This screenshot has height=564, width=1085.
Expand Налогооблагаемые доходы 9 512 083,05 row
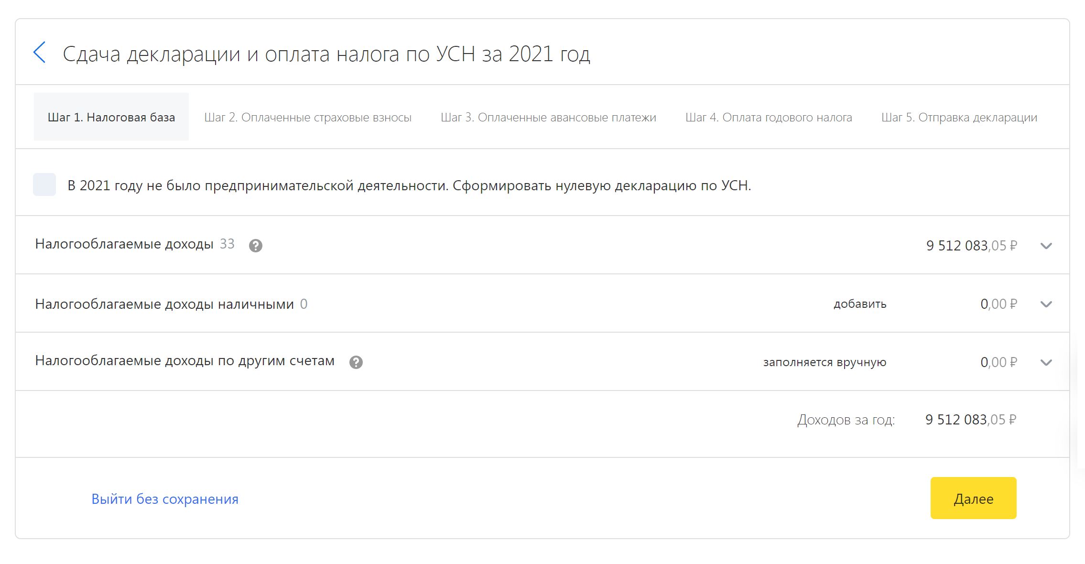pos(1046,246)
